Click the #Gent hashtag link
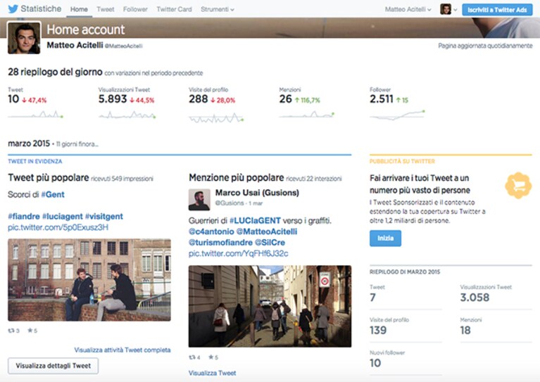Image resolution: width=540 pixels, height=382 pixels. [53, 194]
